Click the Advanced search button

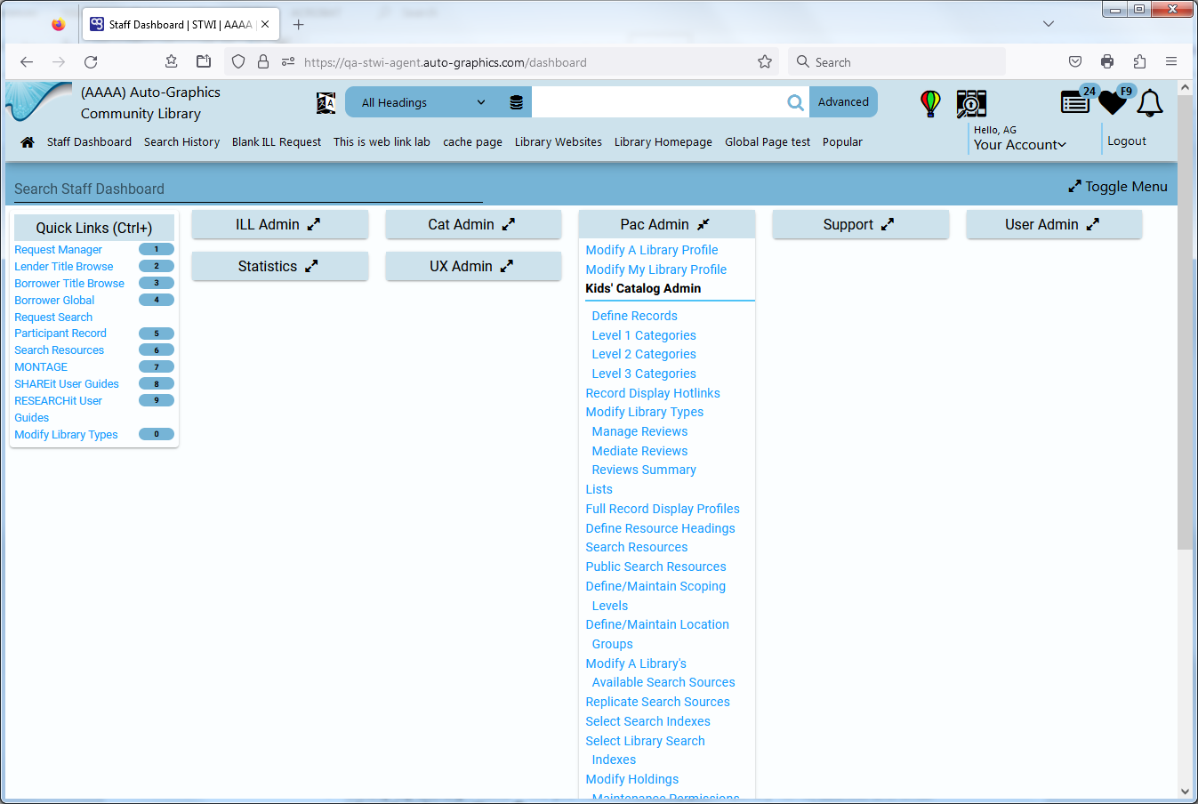[843, 102]
